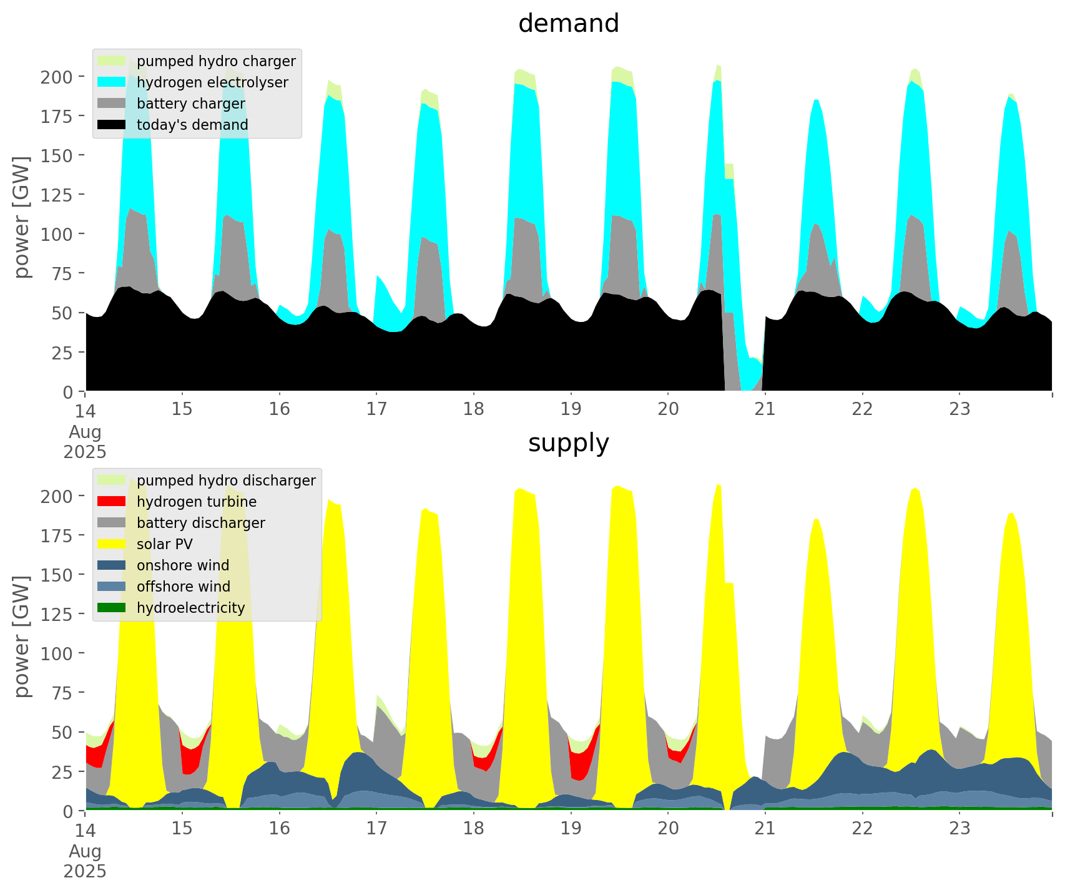Click the Aug 2025 label below demand chart
1065x893 pixels.
click(85, 441)
